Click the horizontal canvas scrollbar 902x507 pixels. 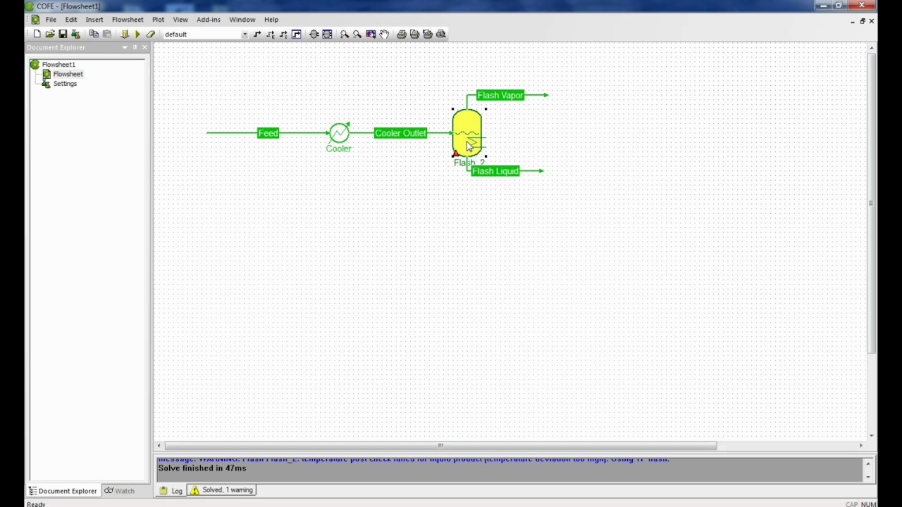tap(440, 445)
